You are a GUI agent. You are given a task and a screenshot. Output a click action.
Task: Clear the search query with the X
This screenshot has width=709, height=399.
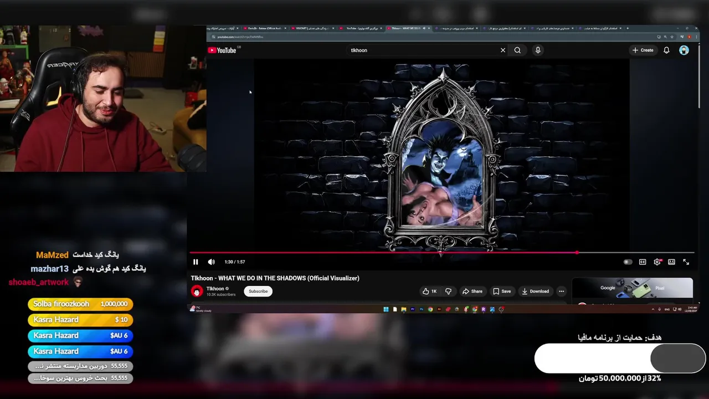(x=503, y=50)
